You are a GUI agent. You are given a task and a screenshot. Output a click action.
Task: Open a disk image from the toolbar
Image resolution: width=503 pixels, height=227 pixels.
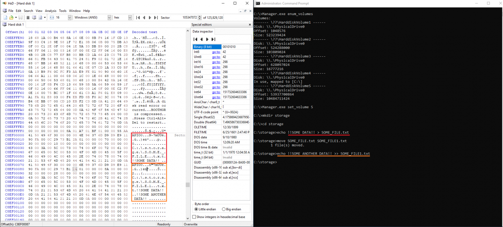[40, 17]
